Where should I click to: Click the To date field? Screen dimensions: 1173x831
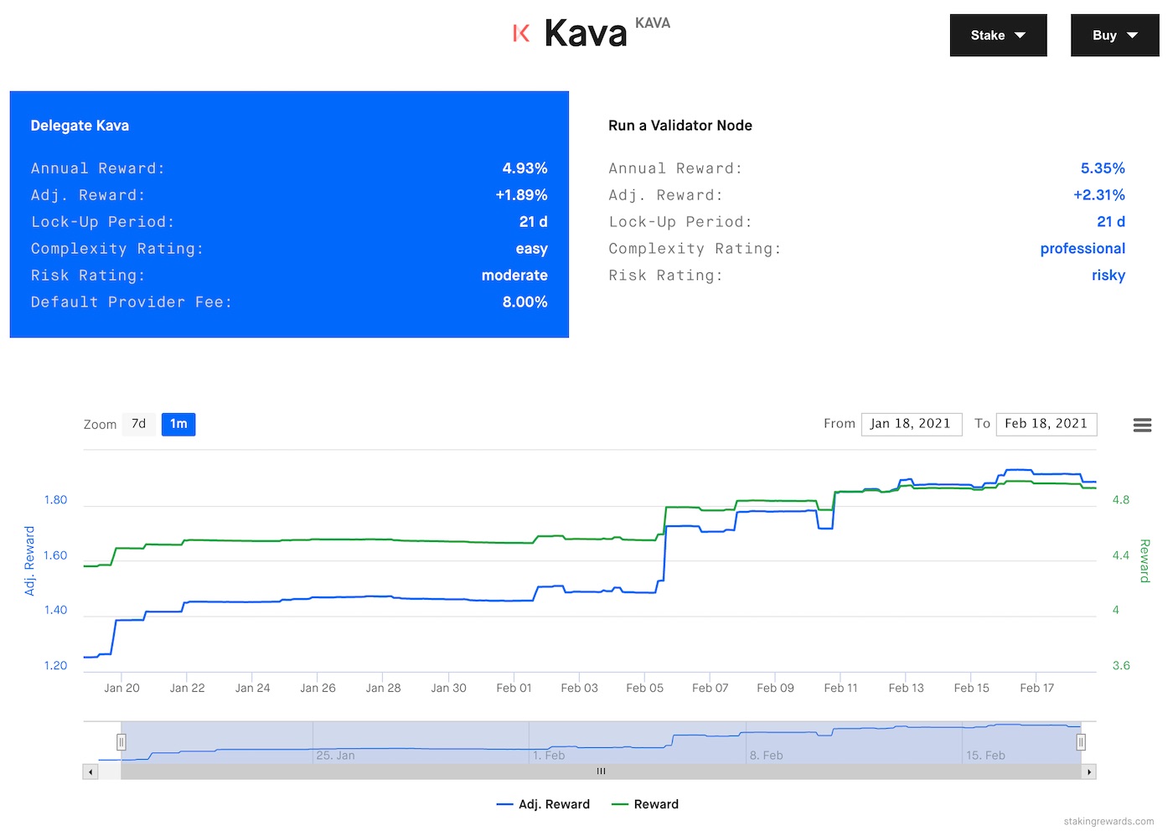click(1046, 424)
